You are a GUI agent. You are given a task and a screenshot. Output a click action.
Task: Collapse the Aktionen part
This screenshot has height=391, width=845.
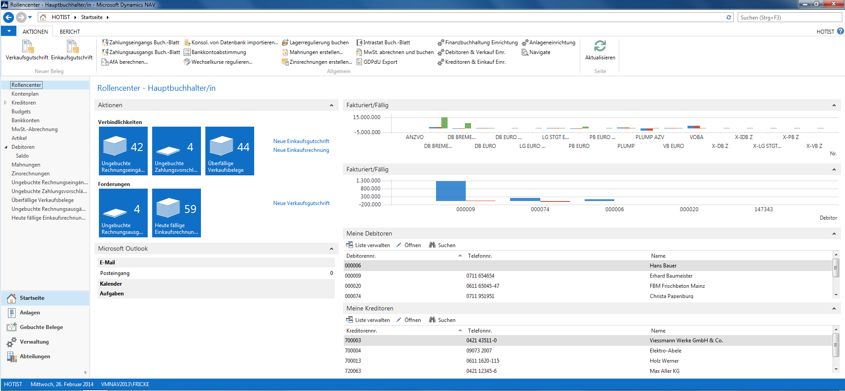tap(331, 105)
